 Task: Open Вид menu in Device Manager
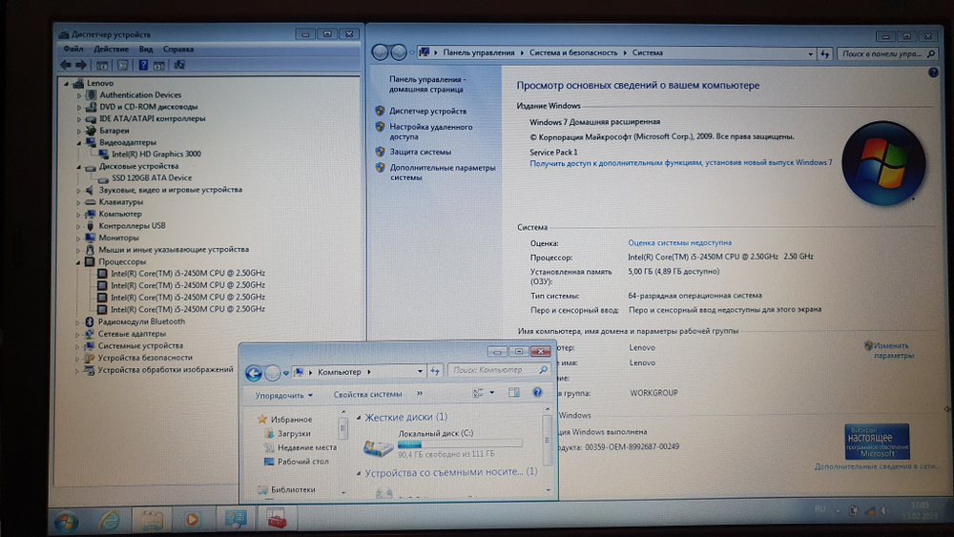145,49
